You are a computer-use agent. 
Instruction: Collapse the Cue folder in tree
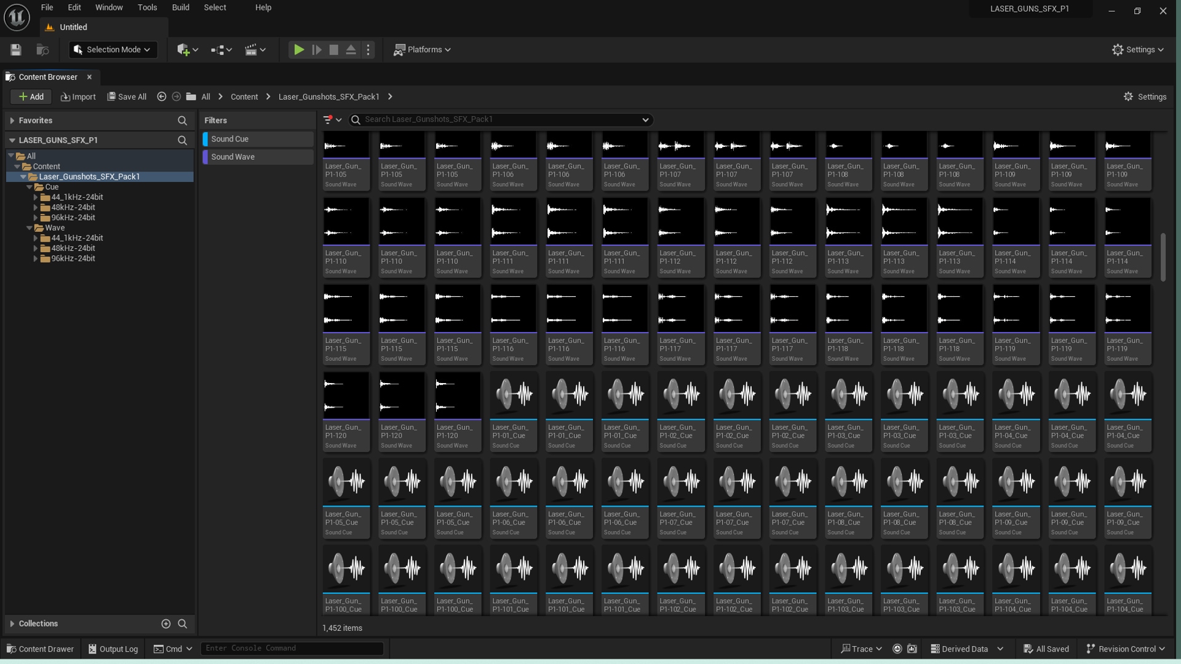pyautogui.click(x=30, y=187)
